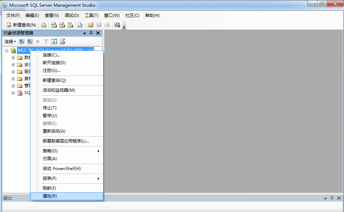Image resolution: width=344 pixels, height=212 pixels.
Task: Choose 刷新(F) in context menu
Action: click(67, 188)
